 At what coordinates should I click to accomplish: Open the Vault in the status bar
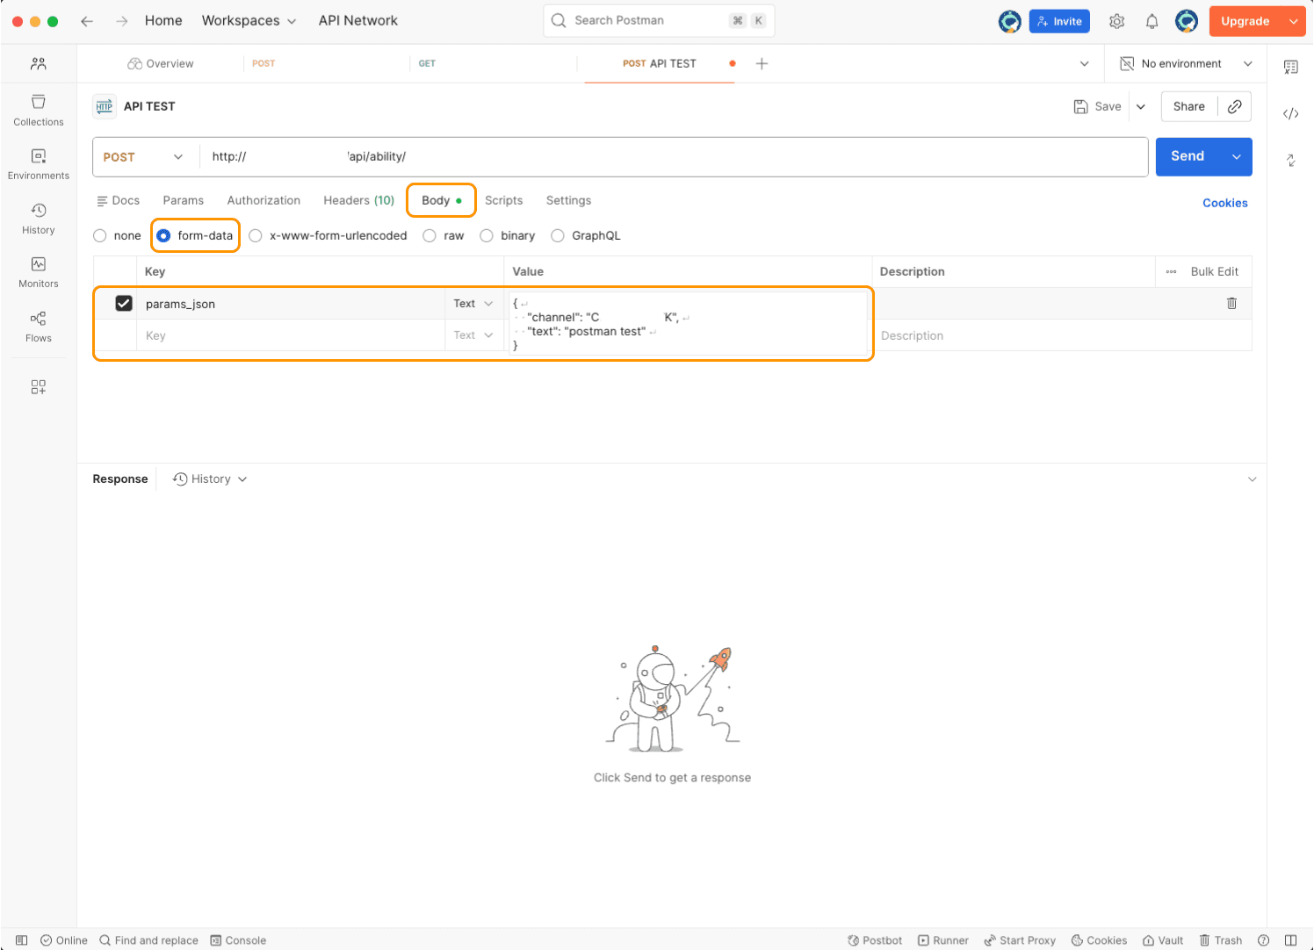(1163, 940)
